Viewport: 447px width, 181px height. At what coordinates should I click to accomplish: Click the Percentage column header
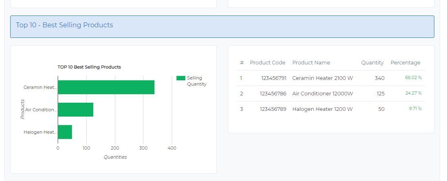405,63
